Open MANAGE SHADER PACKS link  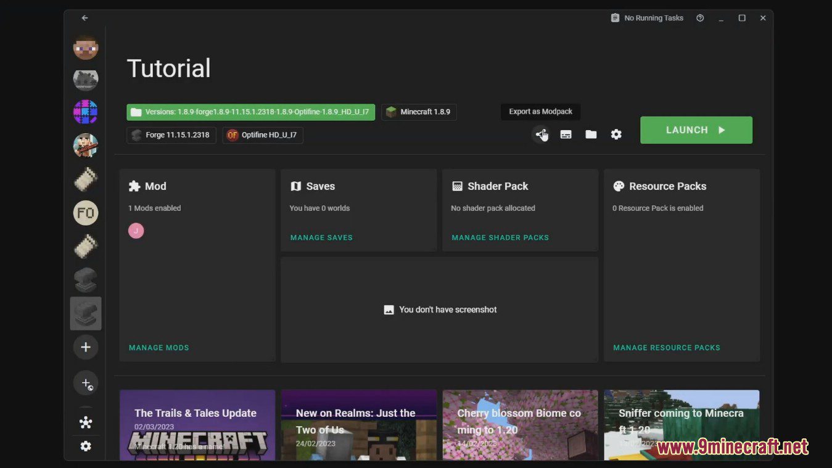tap(500, 237)
